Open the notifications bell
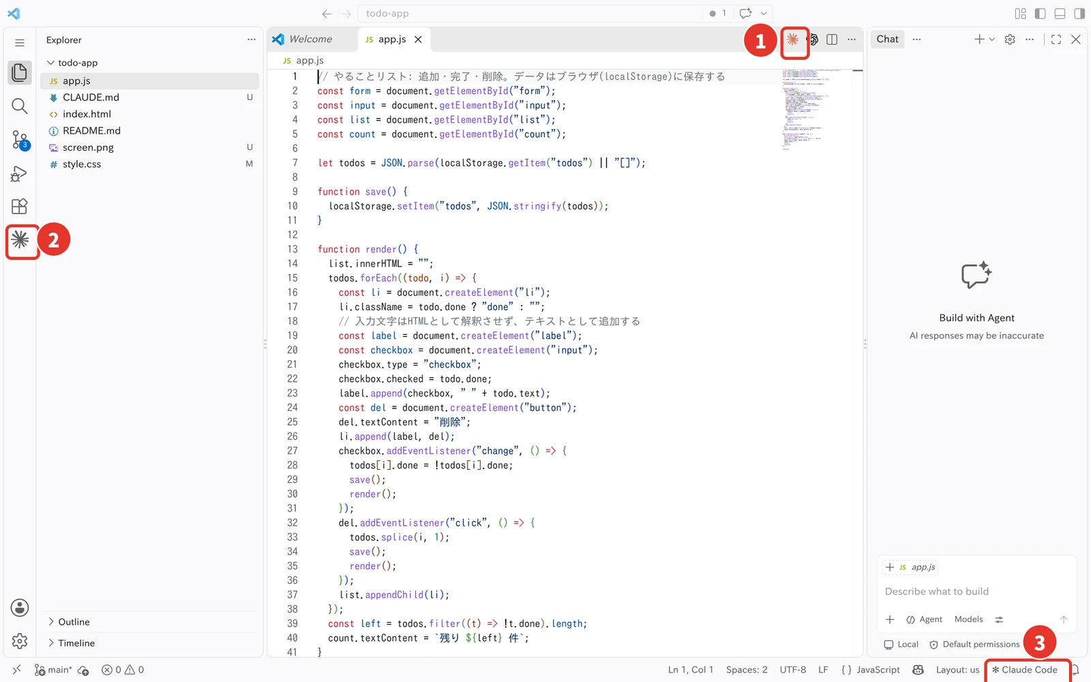The height and width of the screenshot is (682, 1091). click(1077, 670)
